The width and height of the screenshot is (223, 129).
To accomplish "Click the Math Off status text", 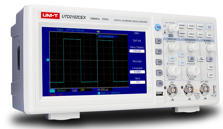I will (x=56, y=95).
